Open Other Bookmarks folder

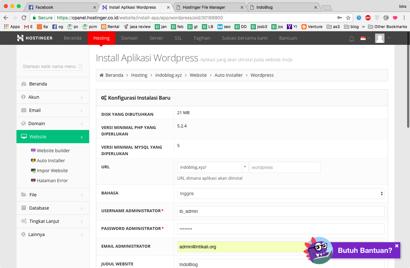(387, 27)
